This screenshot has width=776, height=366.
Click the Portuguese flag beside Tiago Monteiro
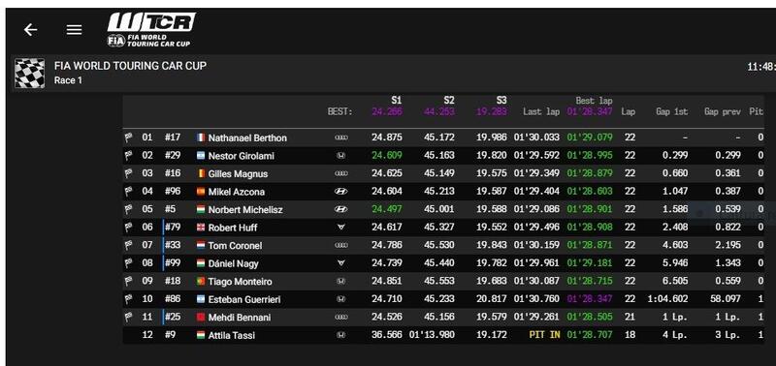tap(201, 282)
